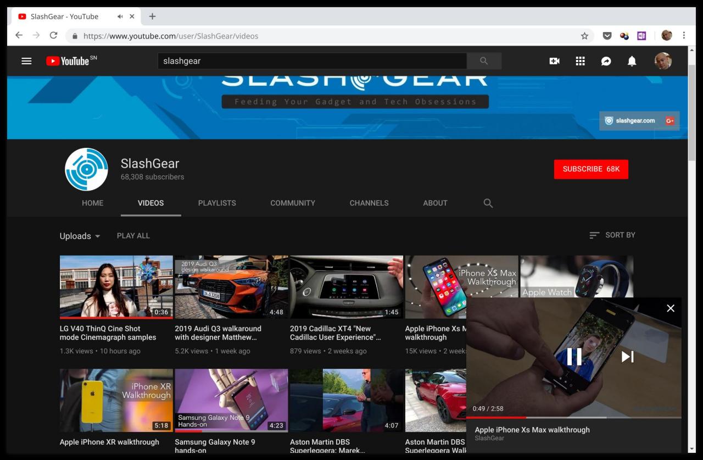Open the upload video camera icon
The image size is (703, 460).
tap(554, 61)
